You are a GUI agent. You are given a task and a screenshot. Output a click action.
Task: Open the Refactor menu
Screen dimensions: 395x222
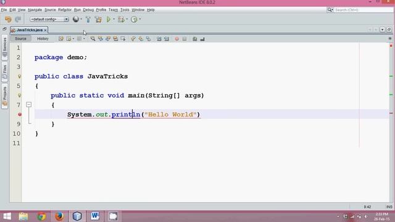click(x=65, y=10)
